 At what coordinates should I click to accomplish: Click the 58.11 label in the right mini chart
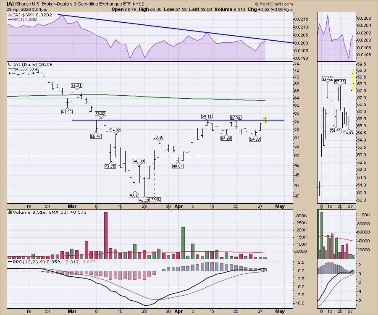pos(327,78)
